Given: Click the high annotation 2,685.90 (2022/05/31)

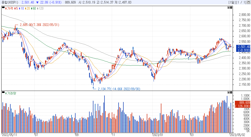Looking at the screenshot, I should pyautogui.click(x=39, y=25).
